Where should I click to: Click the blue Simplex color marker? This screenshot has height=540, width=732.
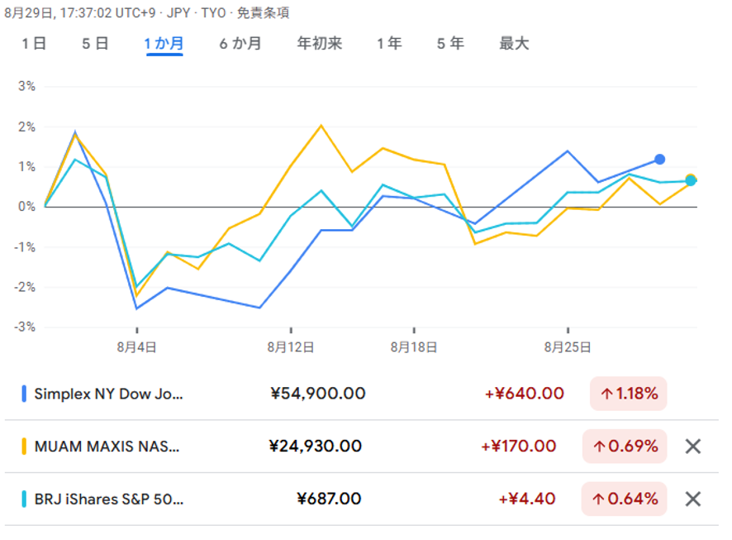coord(24,394)
